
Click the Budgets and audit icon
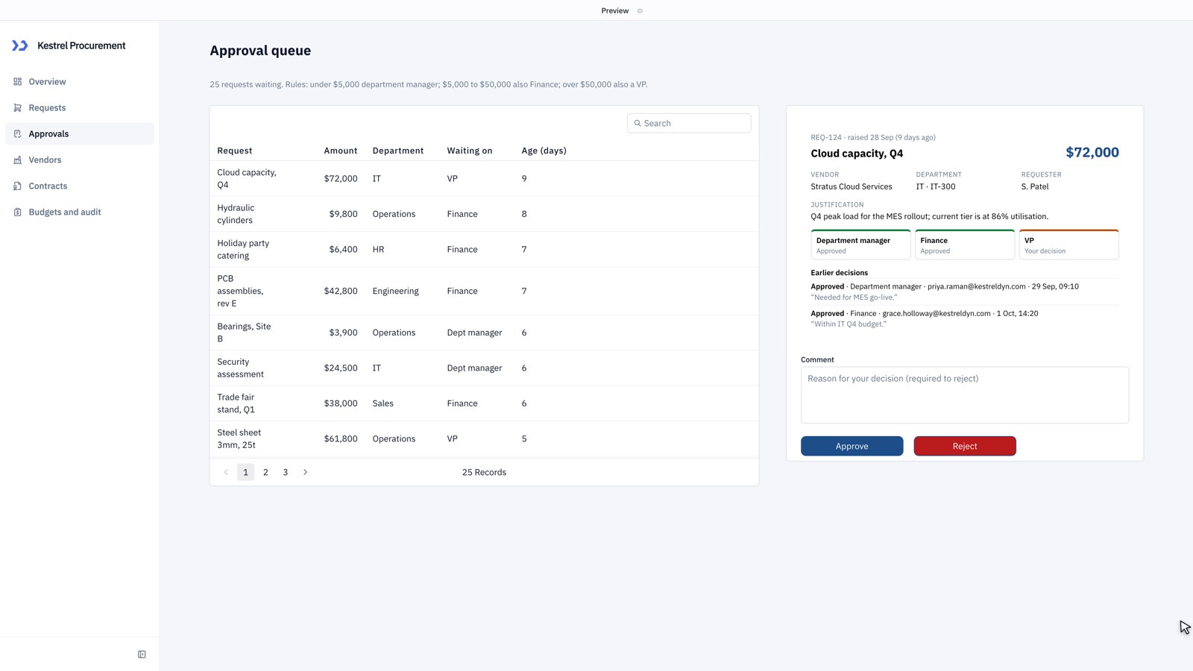pos(17,212)
